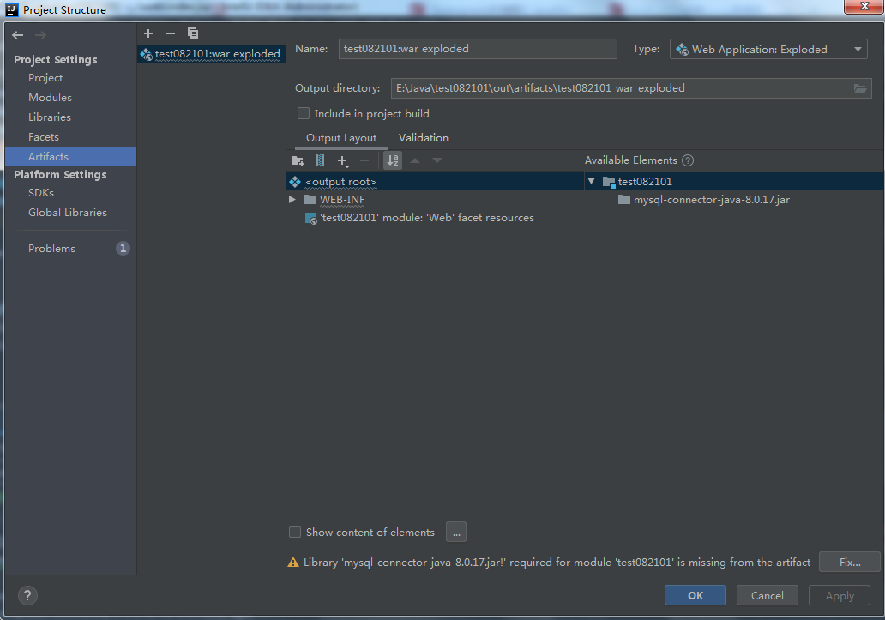Browse for output directory folder
This screenshot has width=885, height=620.
pos(859,88)
